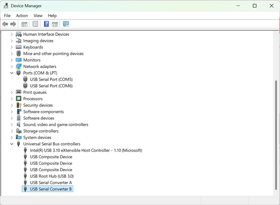Minimize the Device Manager window
The image size is (280, 205).
238,6
